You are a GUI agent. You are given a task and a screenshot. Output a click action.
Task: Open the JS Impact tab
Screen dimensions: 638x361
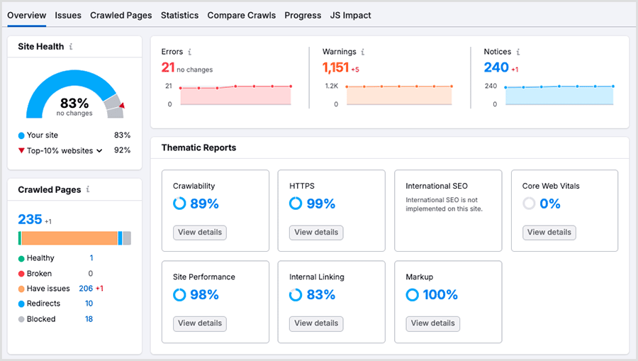coord(350,16)
